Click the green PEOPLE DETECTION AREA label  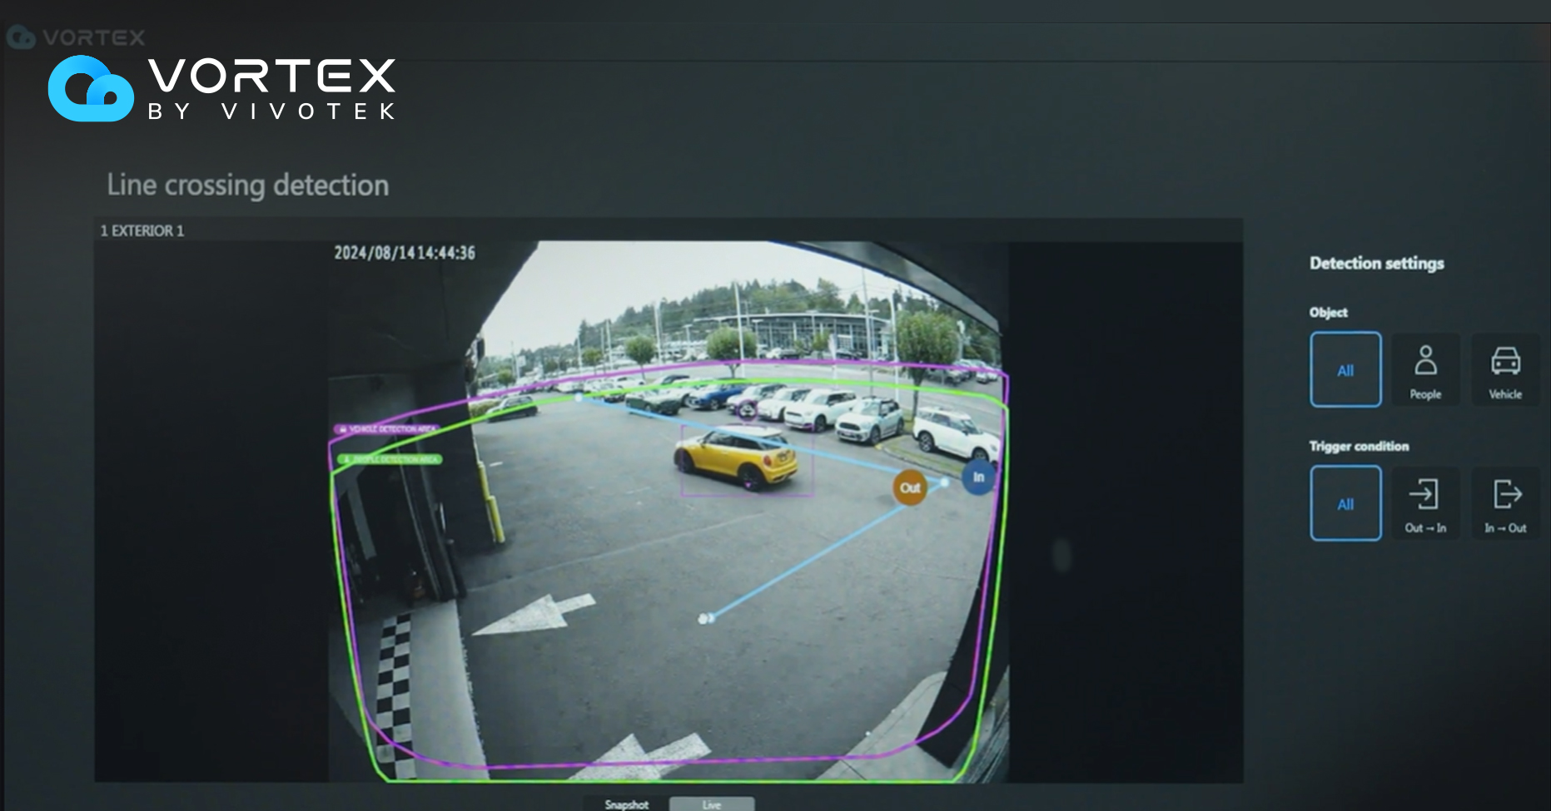pos(391,459)
